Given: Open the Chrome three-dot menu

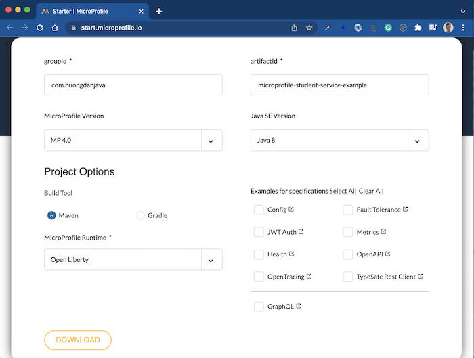Looking at the screenshot, I should [x=463, y=28].
